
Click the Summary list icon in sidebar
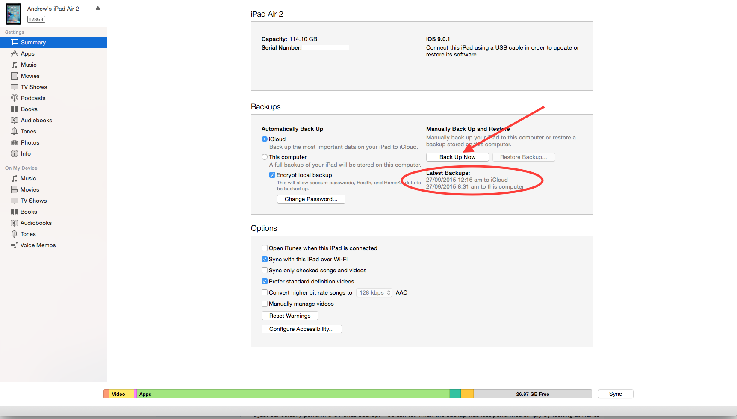(x=15, y=42)
